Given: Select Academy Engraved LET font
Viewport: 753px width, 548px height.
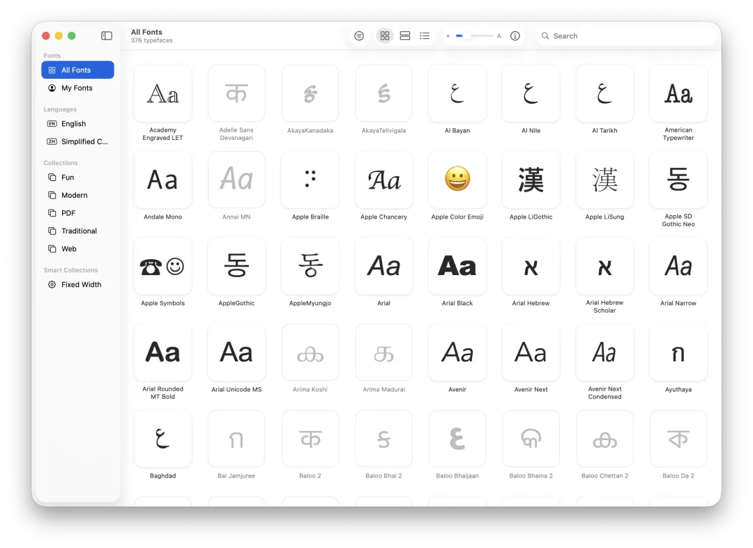Looking at the screenshot, I should [x=162, y=94].
